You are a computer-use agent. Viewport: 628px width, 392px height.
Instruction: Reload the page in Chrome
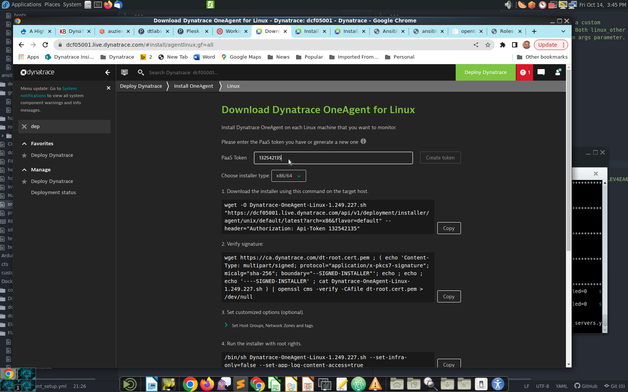click(45, 45)
